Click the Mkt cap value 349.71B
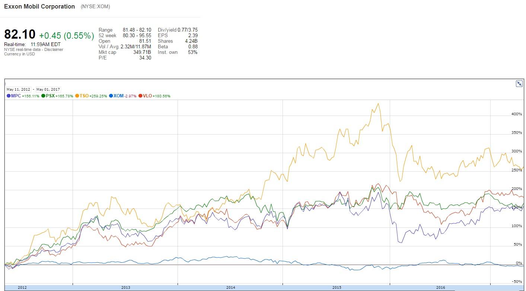This screenshot has width=526, height=291. [142, 52]
